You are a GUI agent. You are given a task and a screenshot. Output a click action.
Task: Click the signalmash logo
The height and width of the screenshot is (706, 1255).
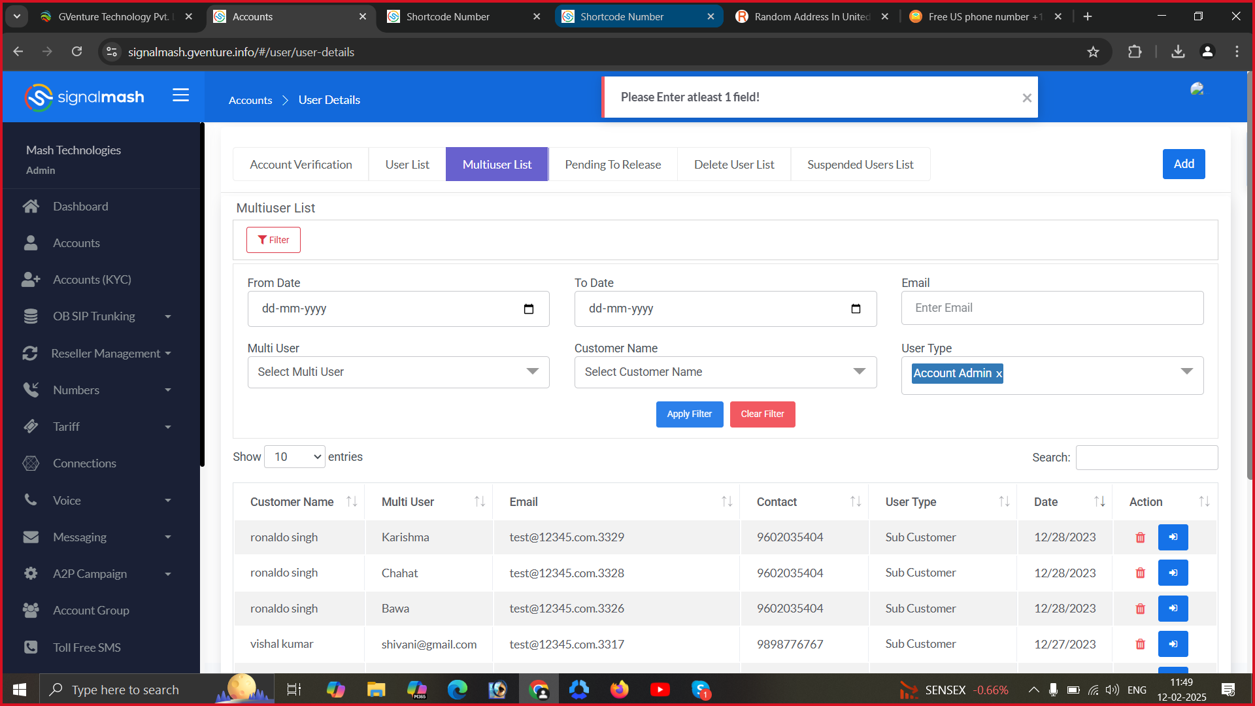[84, 97]
